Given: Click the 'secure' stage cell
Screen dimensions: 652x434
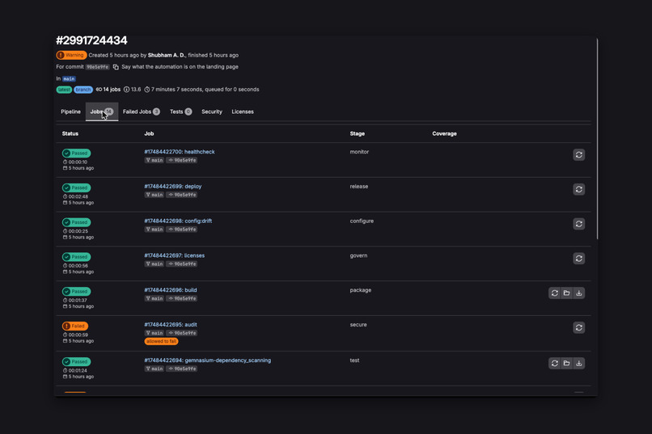Looking at the screenshot, I should click(358, 325).
